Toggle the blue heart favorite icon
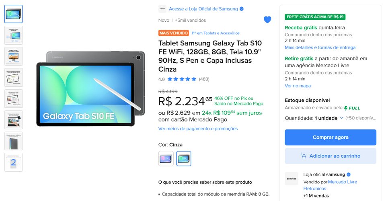 (x=267, y=20)
